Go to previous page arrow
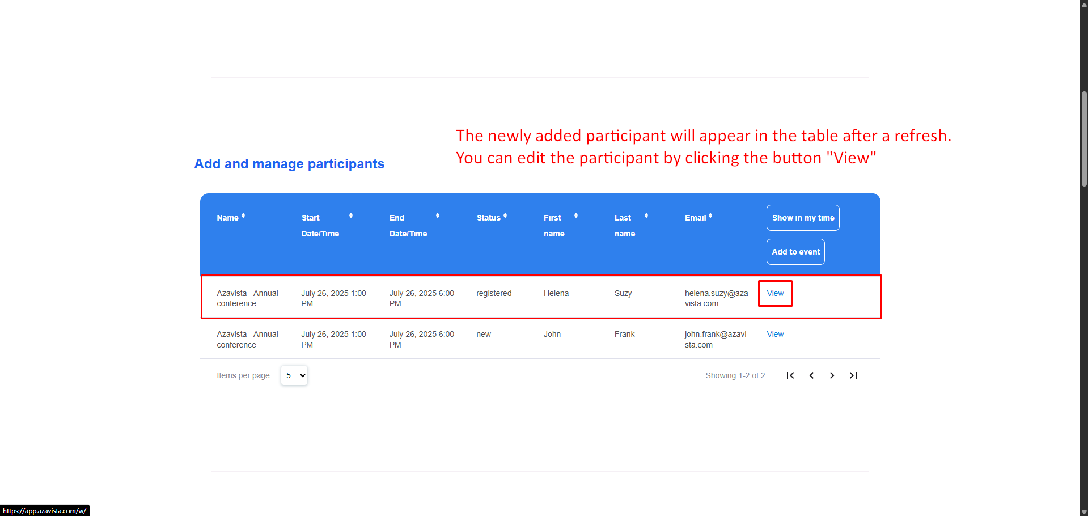The height and width of the screenshot is (516, 1088). 811,375
